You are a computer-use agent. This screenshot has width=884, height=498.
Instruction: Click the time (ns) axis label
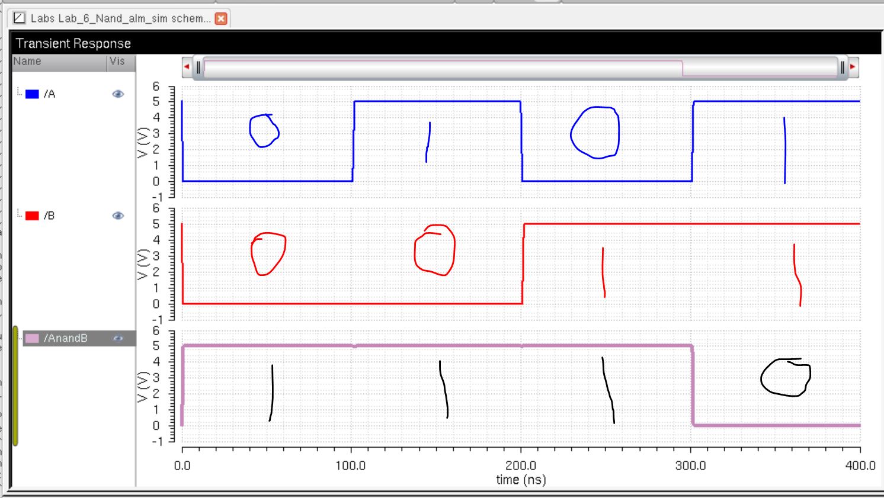pos(521,479)
